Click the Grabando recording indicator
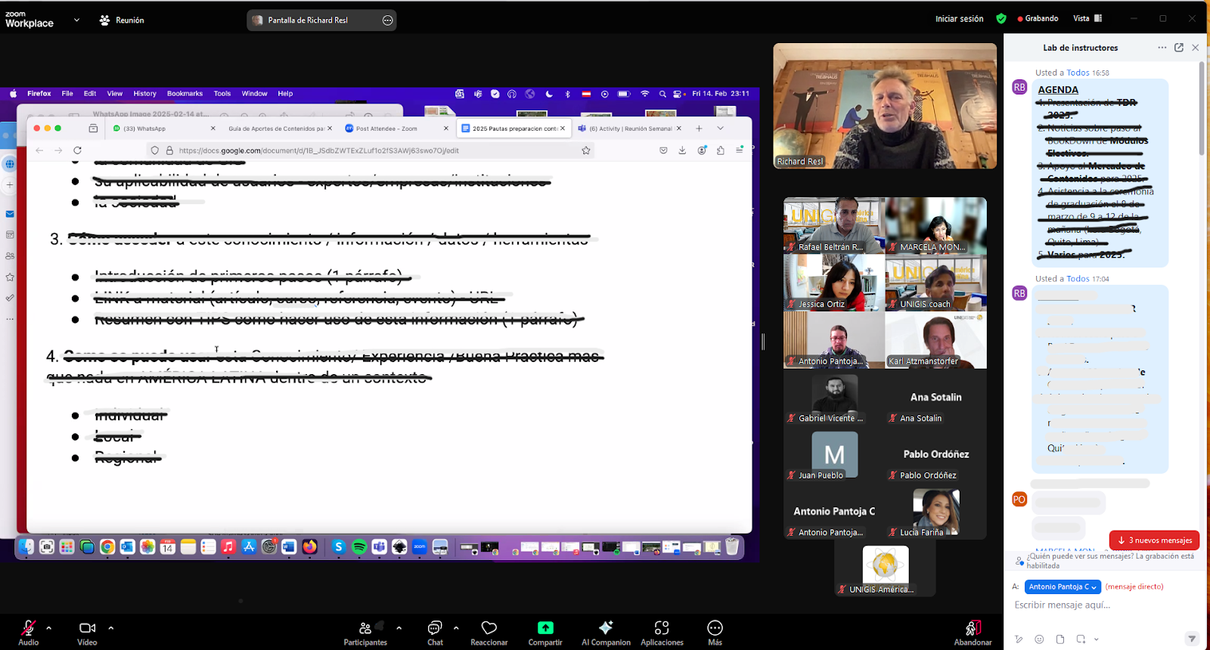The image size is (1210, 650). pyautogui.click(x=1038, y=19)
